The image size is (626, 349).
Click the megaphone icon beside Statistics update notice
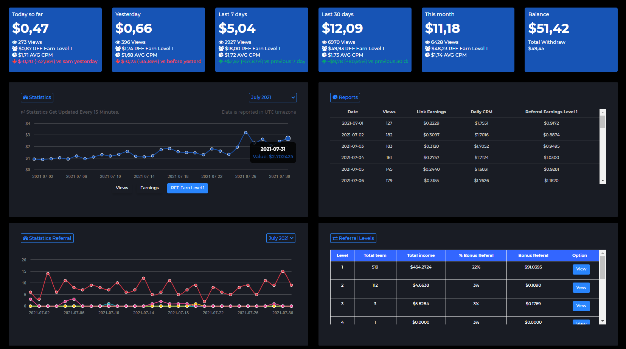pyautogui.click(x=23, y=112)
